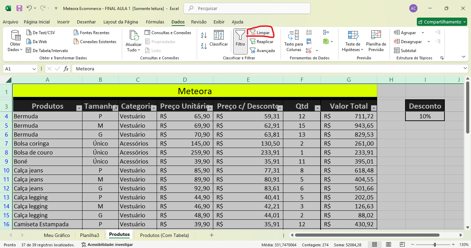Switch to the Meu Gráfico sheet tab
The width and height of the screenshot is (471, 248).
[57, 235]
